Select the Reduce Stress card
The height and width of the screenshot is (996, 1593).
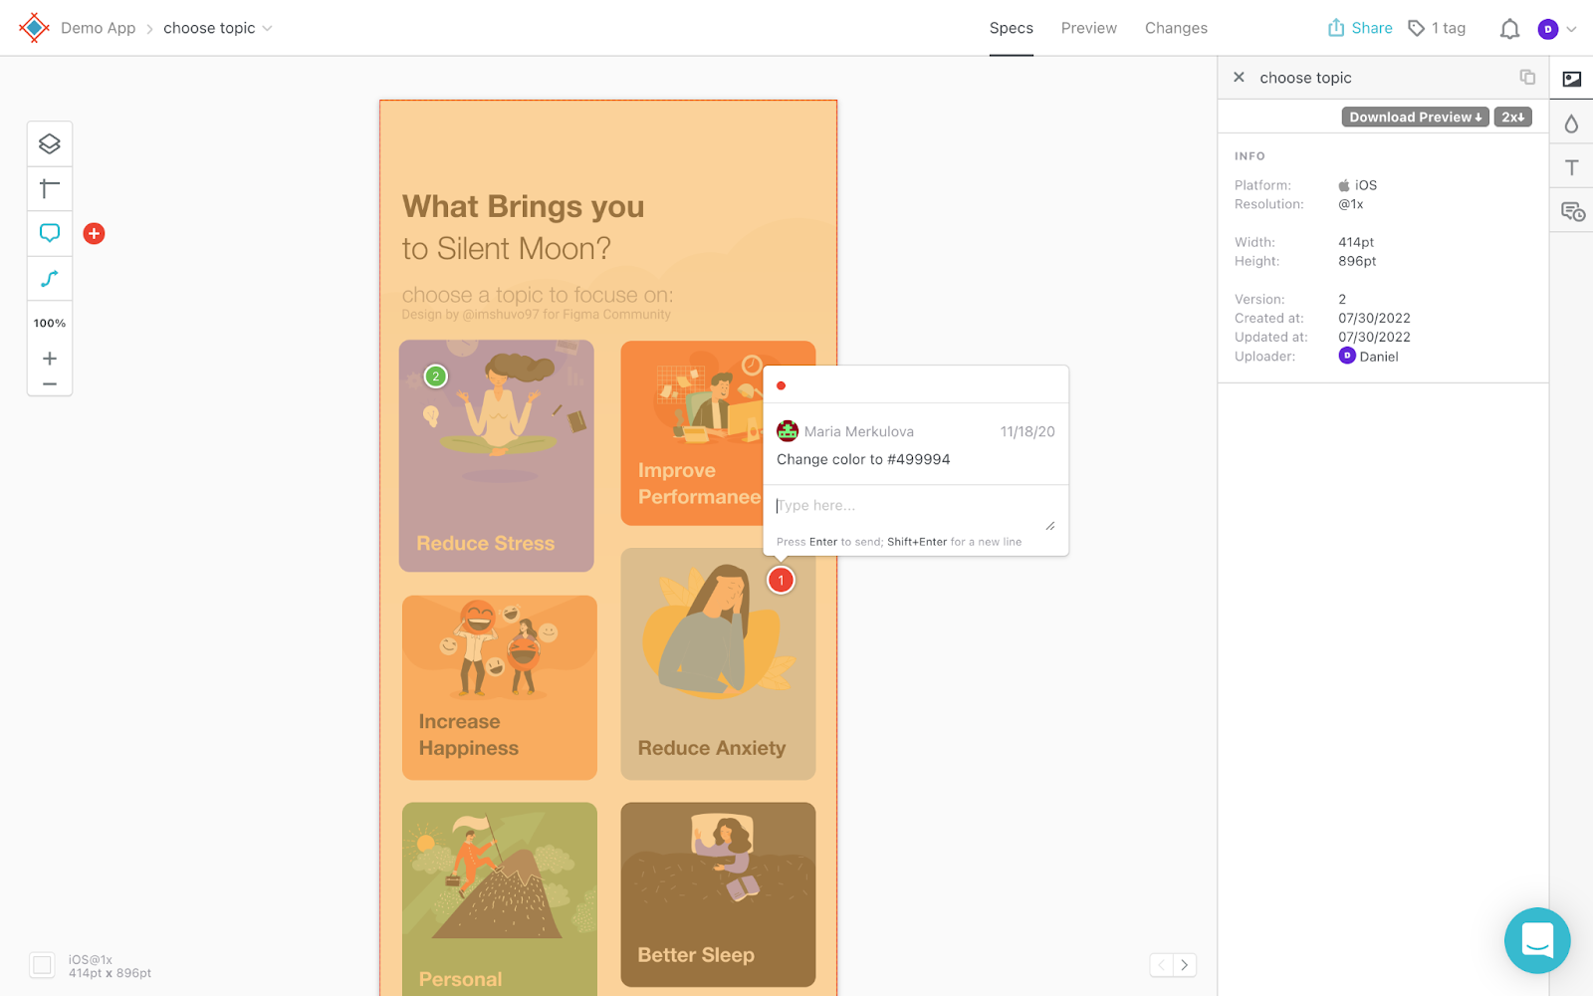tap(497, 456)
